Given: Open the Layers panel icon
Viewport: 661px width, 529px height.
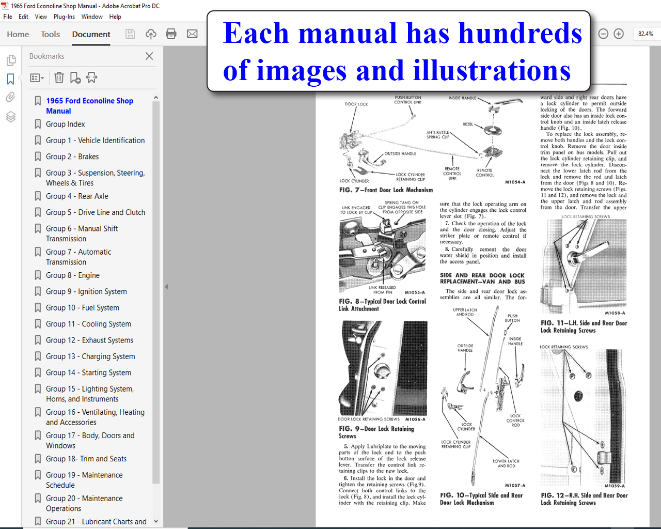Looking at the screenshot, I should tap(11, 117).
